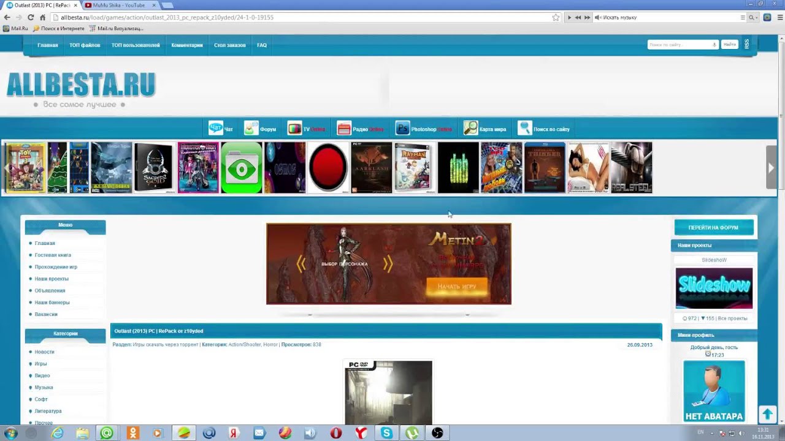Open the Гостевая книга sidebar link

tap(53, 255)
